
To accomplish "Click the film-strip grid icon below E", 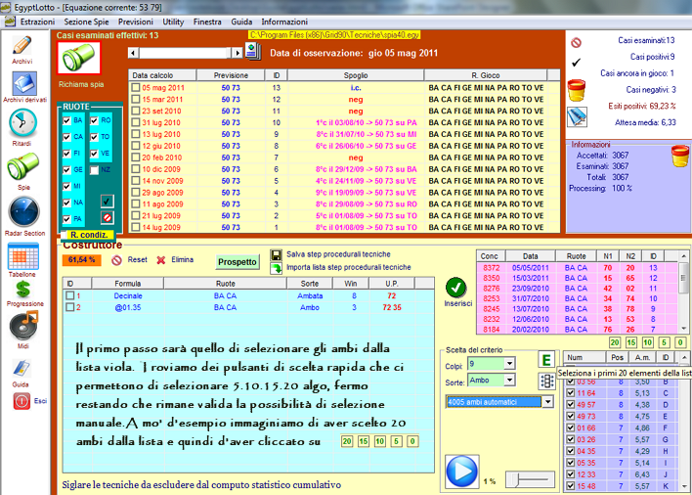I will [546, 382].
